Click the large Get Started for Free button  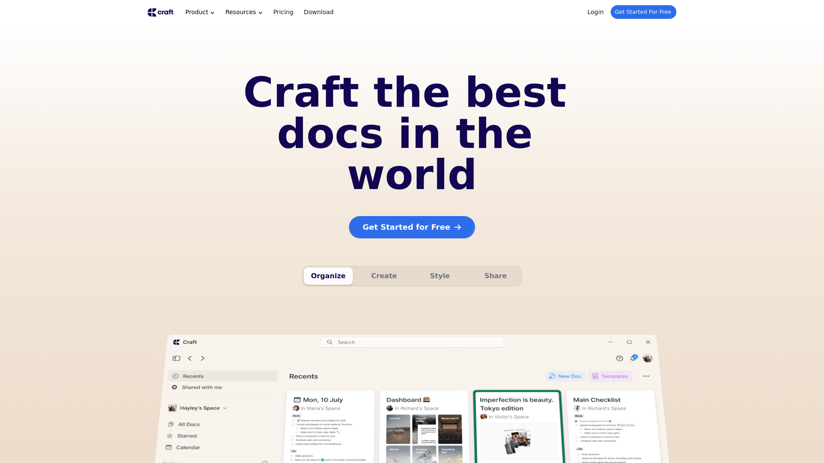pos(412,227)
